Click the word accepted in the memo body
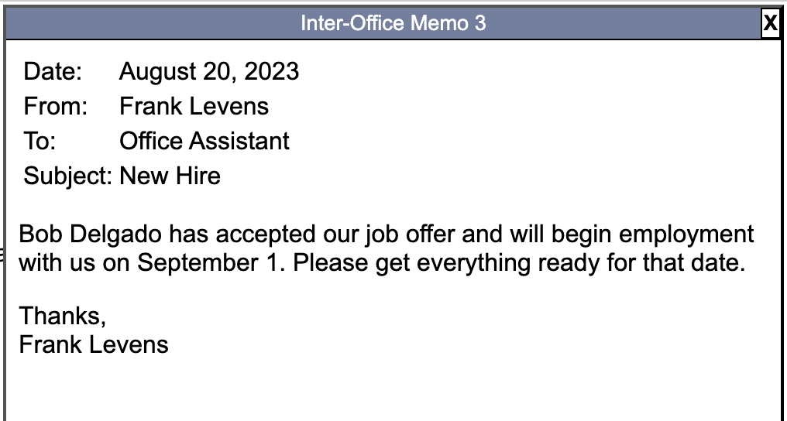The width and height of the screenshot is (787, 421). click(x=266, y=234)
